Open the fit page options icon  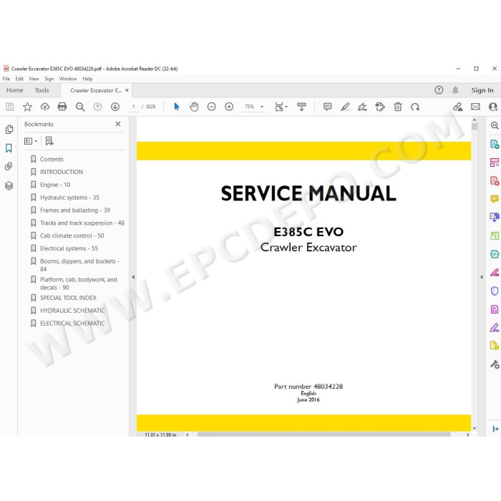point(281,107)
